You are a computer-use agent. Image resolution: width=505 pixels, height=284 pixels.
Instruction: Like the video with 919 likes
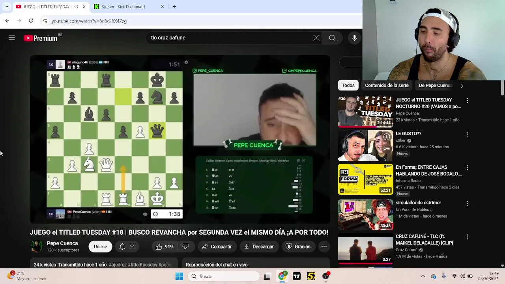coord(165,247)
